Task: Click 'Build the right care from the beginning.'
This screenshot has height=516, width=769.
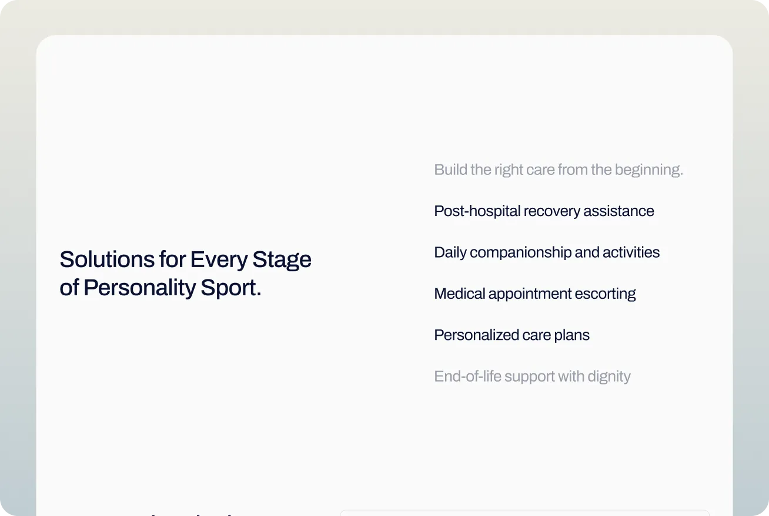Action: click(x=559, y=170)
